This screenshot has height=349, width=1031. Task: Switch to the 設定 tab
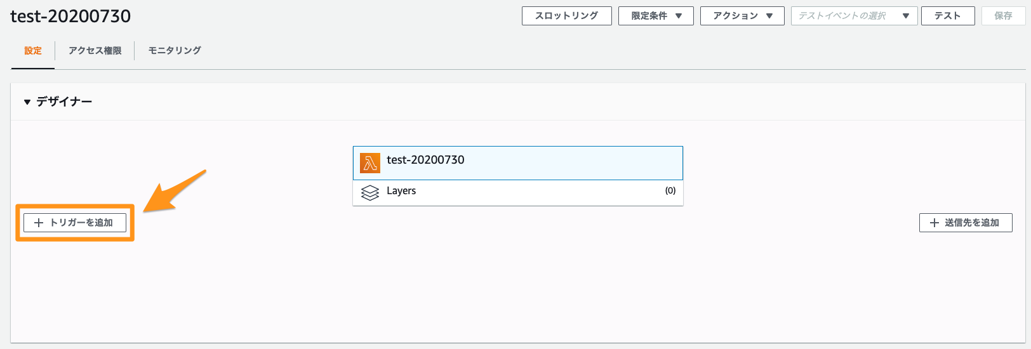point(33,51)
